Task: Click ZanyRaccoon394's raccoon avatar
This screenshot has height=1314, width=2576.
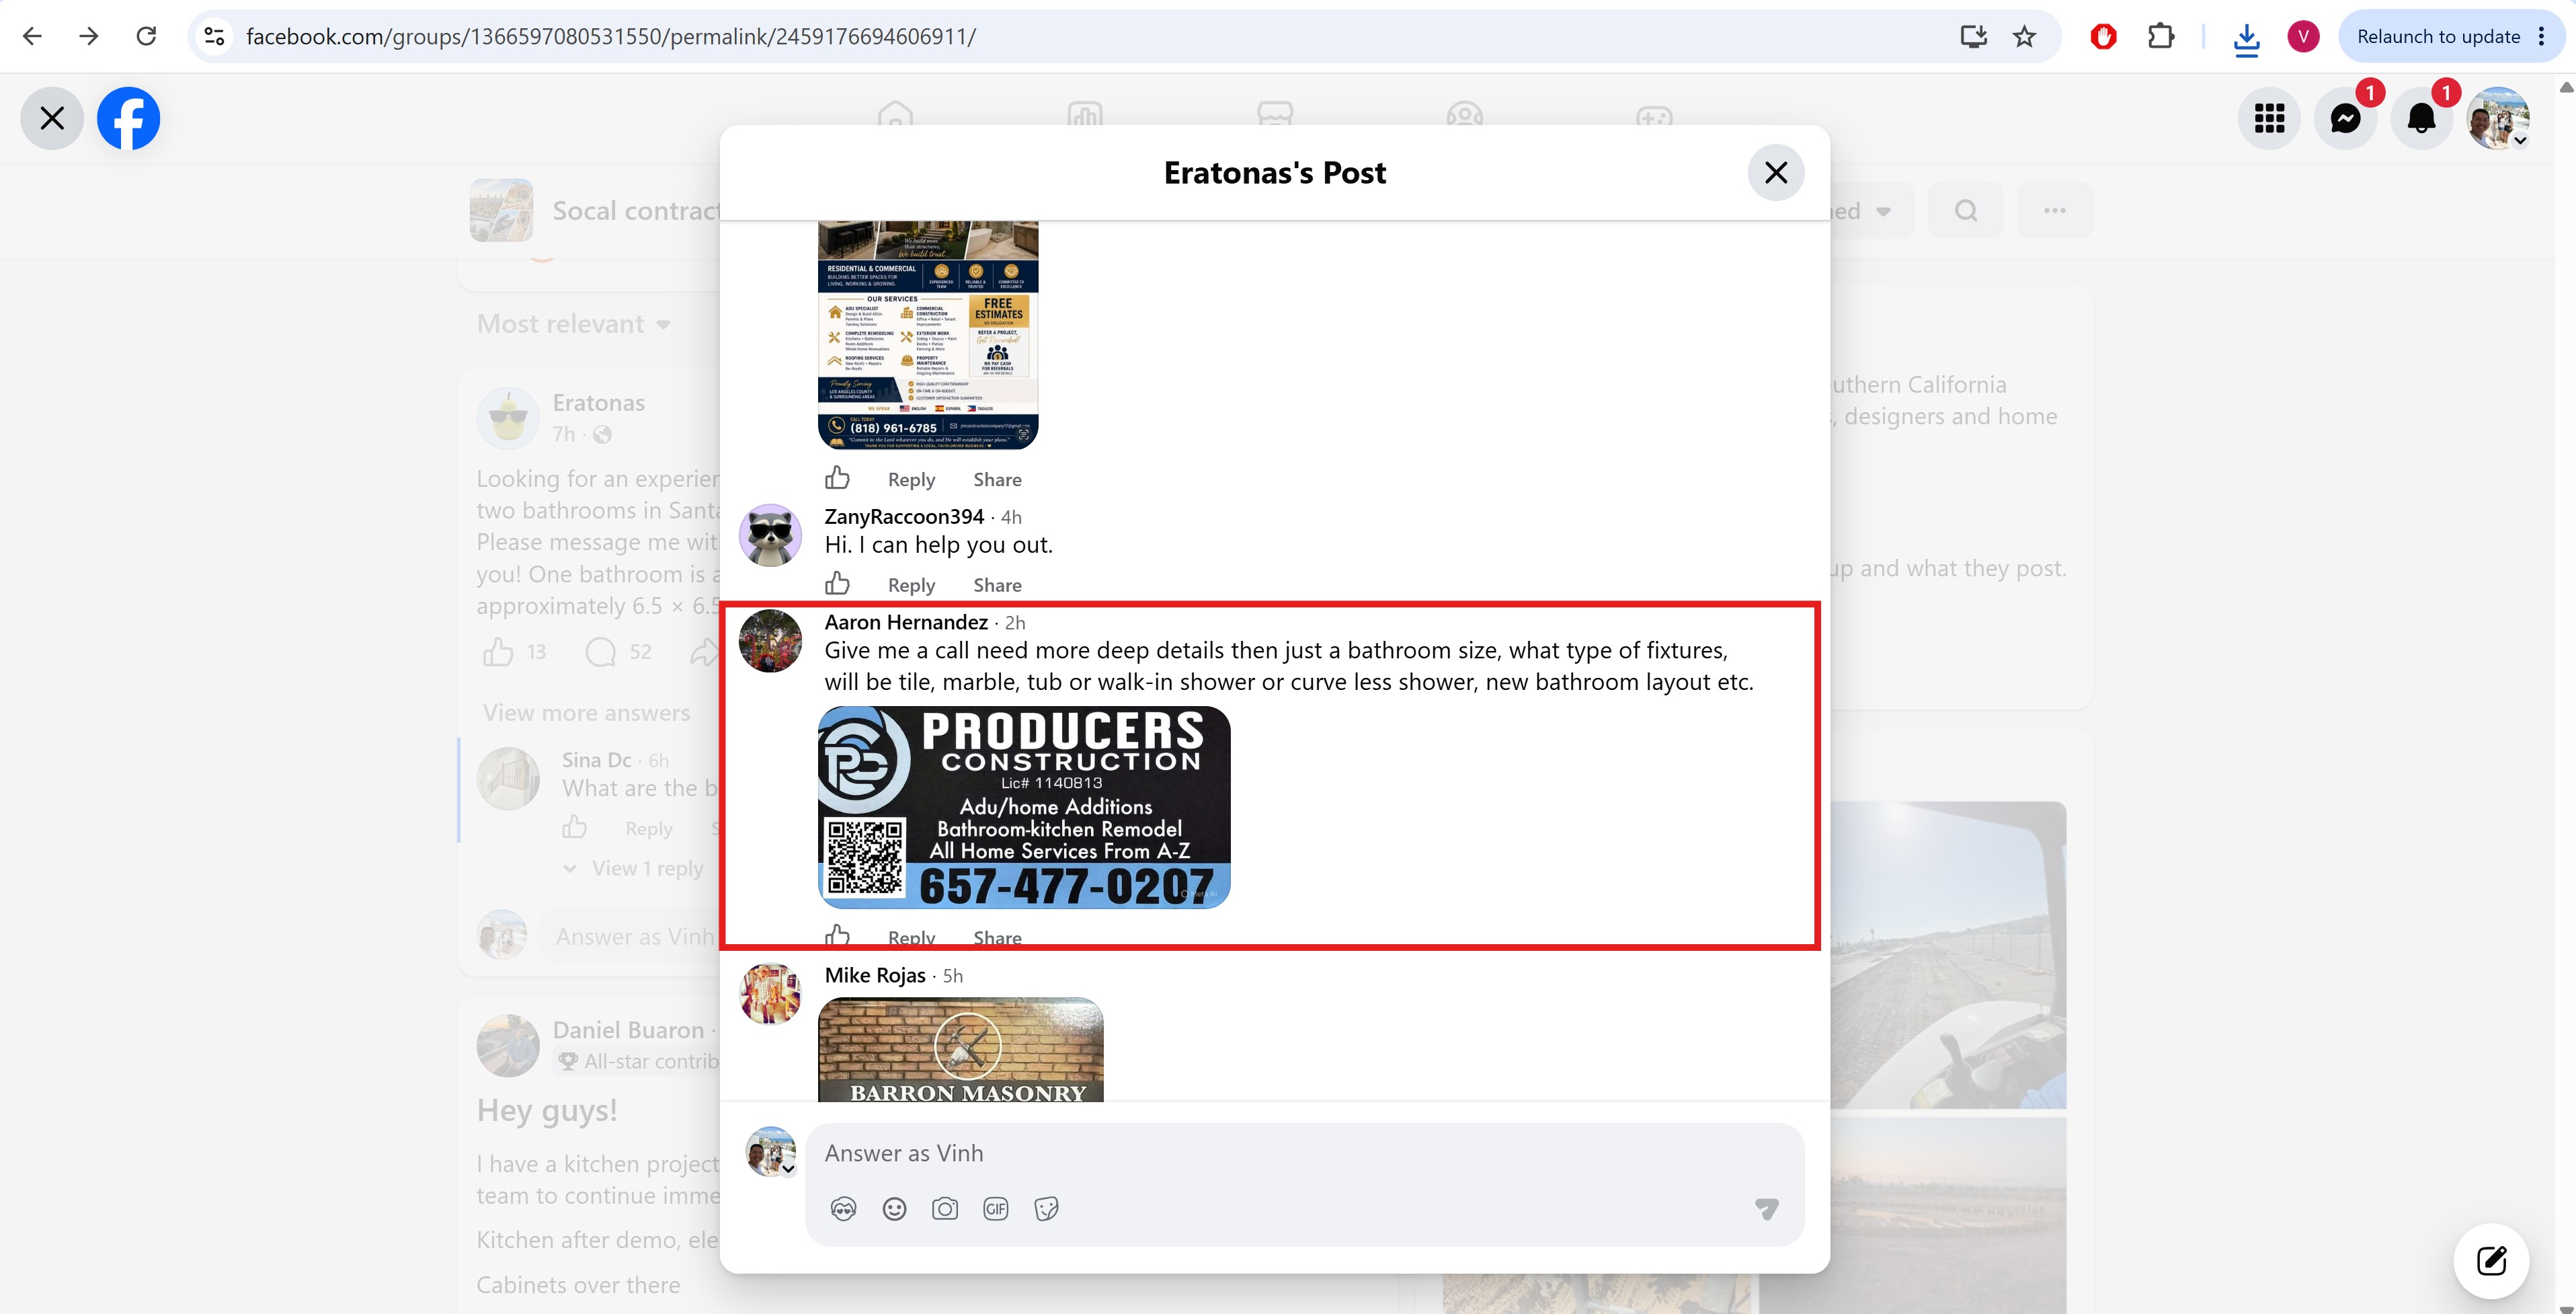Action: point(770,535)
